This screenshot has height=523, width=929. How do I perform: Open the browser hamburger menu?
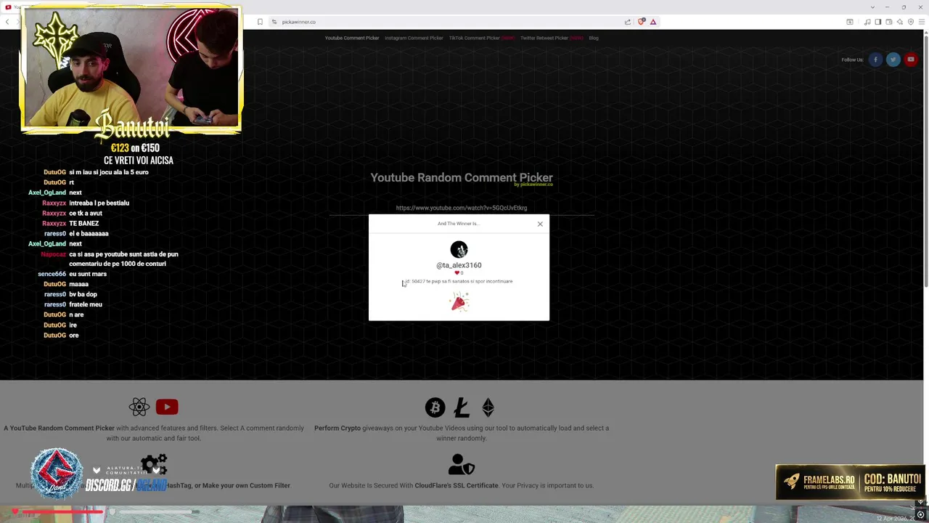[x=921, y=22]
